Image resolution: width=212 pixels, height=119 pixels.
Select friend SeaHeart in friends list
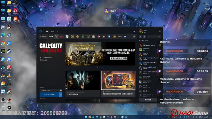[148, 68]
